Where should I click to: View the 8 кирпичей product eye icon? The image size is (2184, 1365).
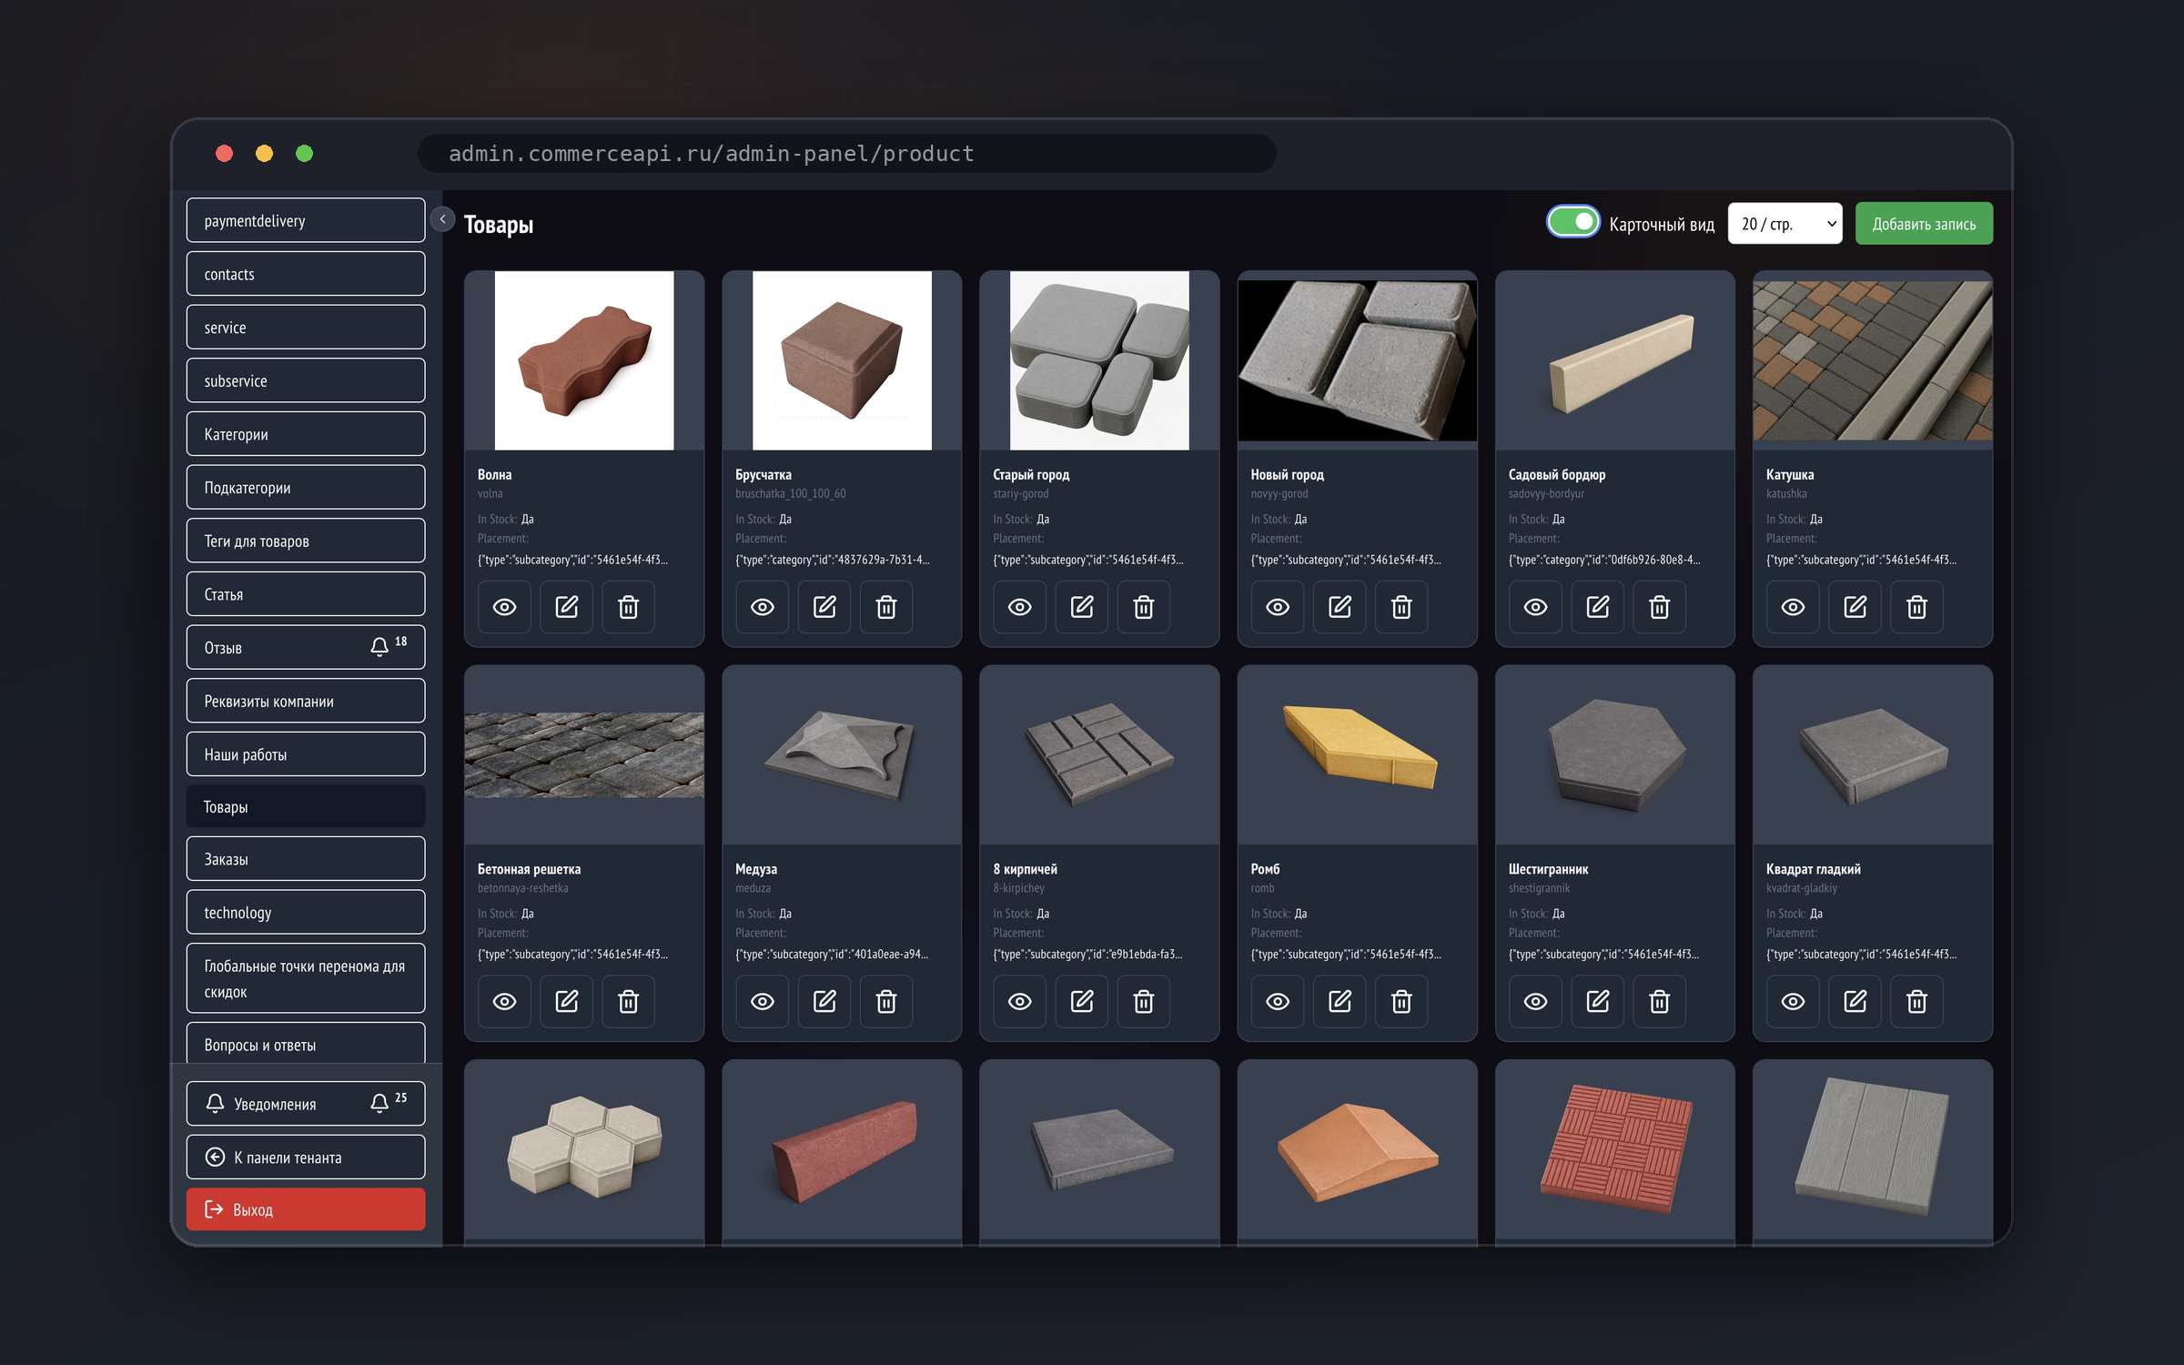point(1020,1002)
